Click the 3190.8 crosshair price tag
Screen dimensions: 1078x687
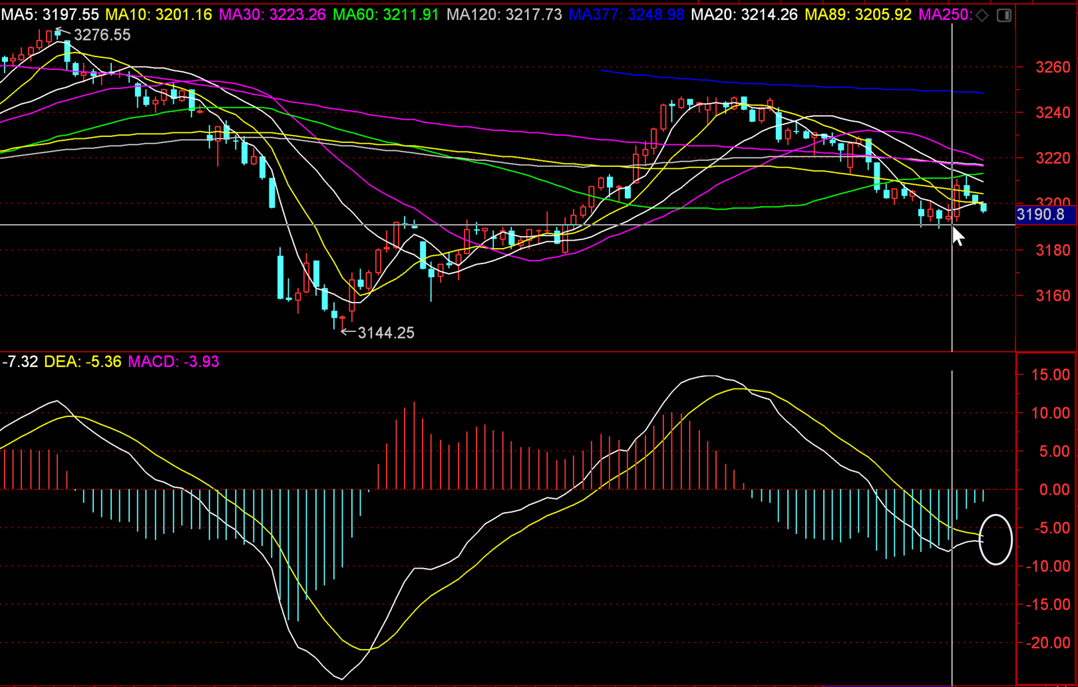click(1045, 215)
